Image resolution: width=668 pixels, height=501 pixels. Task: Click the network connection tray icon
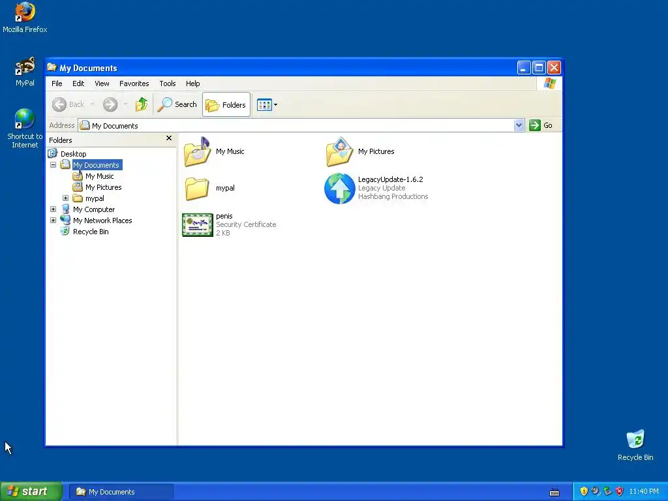(607, 491)
